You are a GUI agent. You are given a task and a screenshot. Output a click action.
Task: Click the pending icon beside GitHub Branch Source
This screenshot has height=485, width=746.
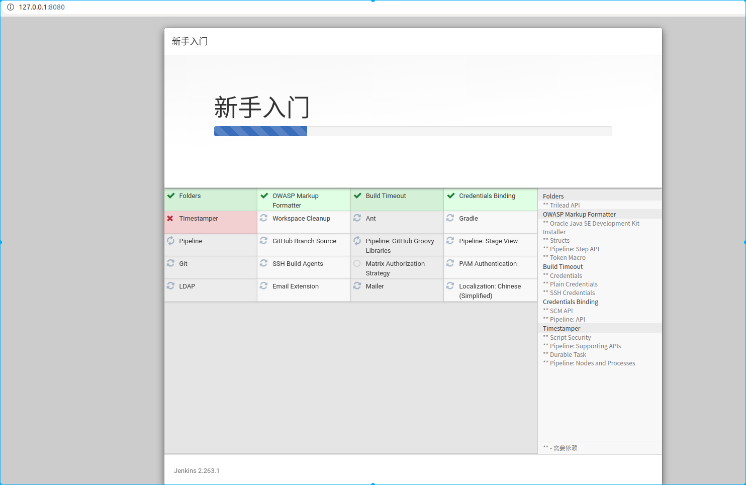(263, 241)
